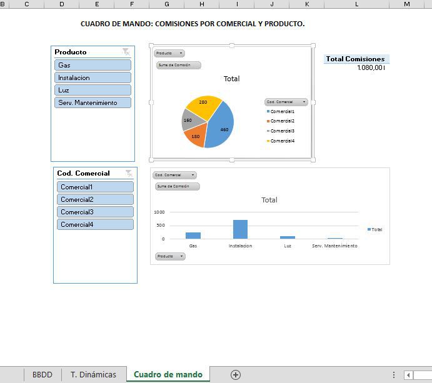This screenshot has width=432, height=383.
Task: Click the Serv. Mantenimiento axis label
Action: tap(334, 246)
